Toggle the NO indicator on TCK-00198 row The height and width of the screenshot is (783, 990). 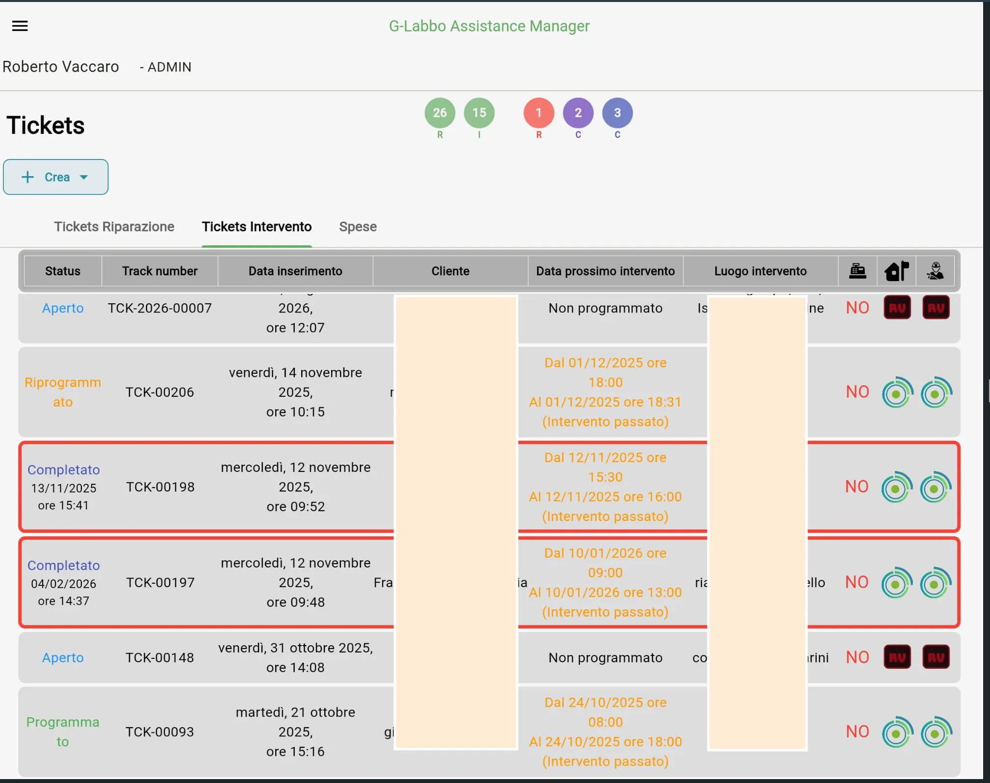[857, 486]
